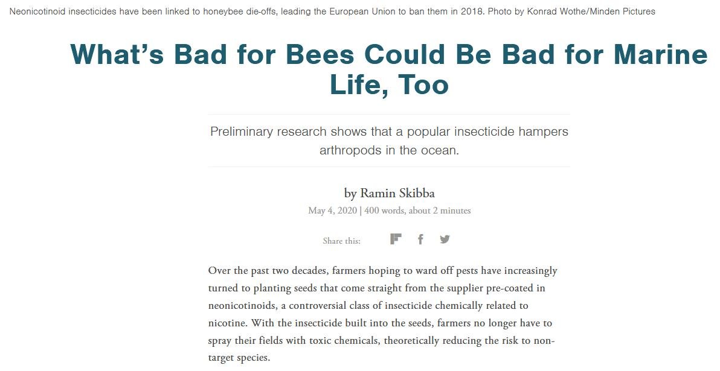Click the May 4, 2020 publication date
The image size is (720, 371).
(x=332, y=211)
